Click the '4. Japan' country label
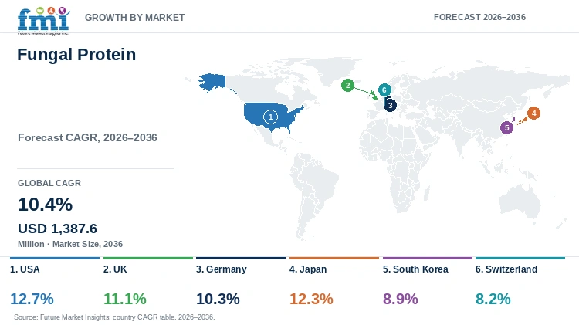This screenshot has height=325, width=579. point(308,269)
